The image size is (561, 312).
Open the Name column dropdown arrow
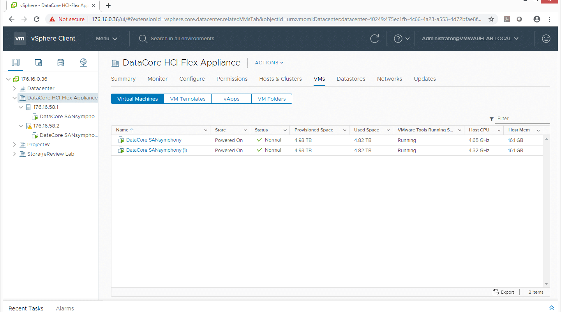[206, 130]
